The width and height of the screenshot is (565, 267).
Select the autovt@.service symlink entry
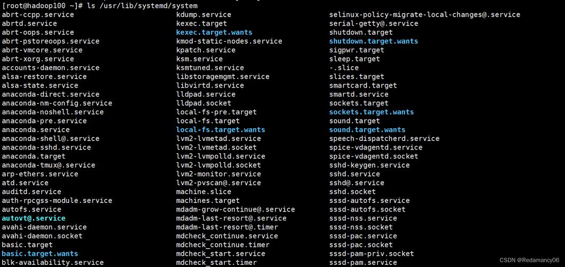coord(34,218)
